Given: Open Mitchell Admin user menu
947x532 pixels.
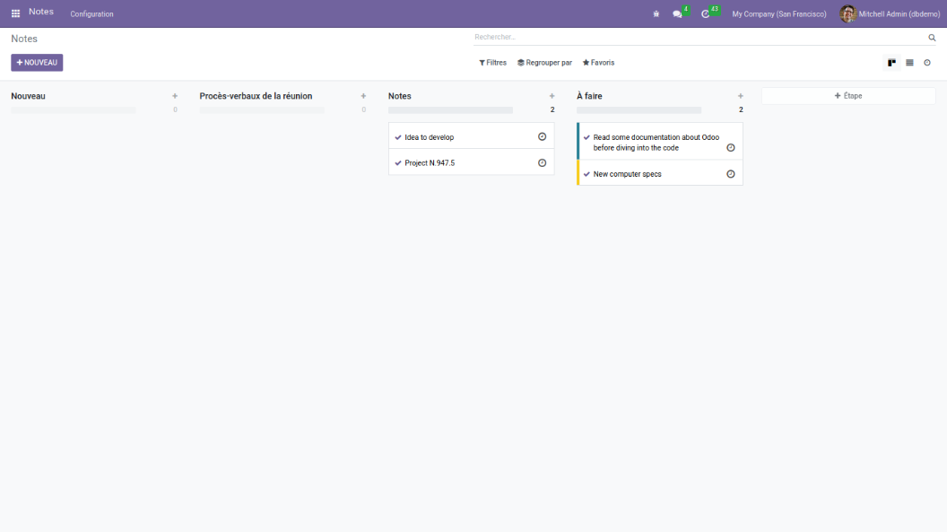Looking at the screenshot, I should point(889,13).
